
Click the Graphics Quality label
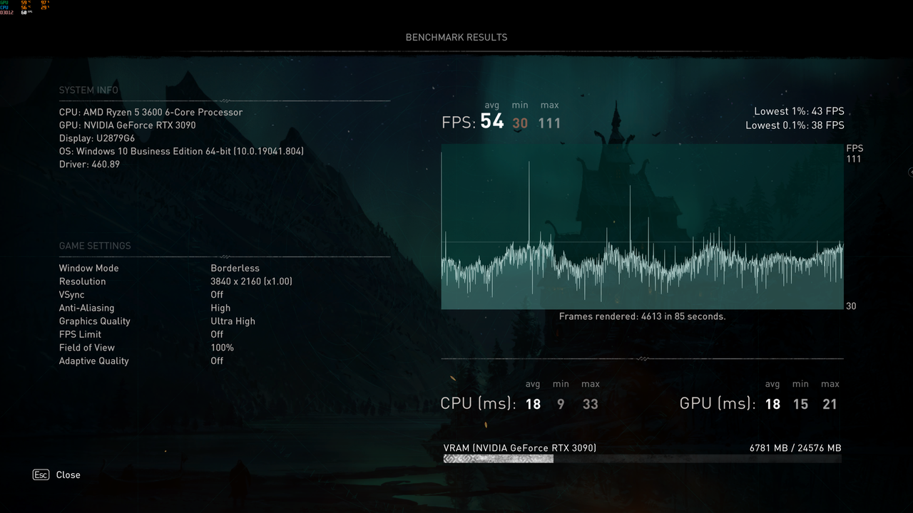[x=94, y=321]
